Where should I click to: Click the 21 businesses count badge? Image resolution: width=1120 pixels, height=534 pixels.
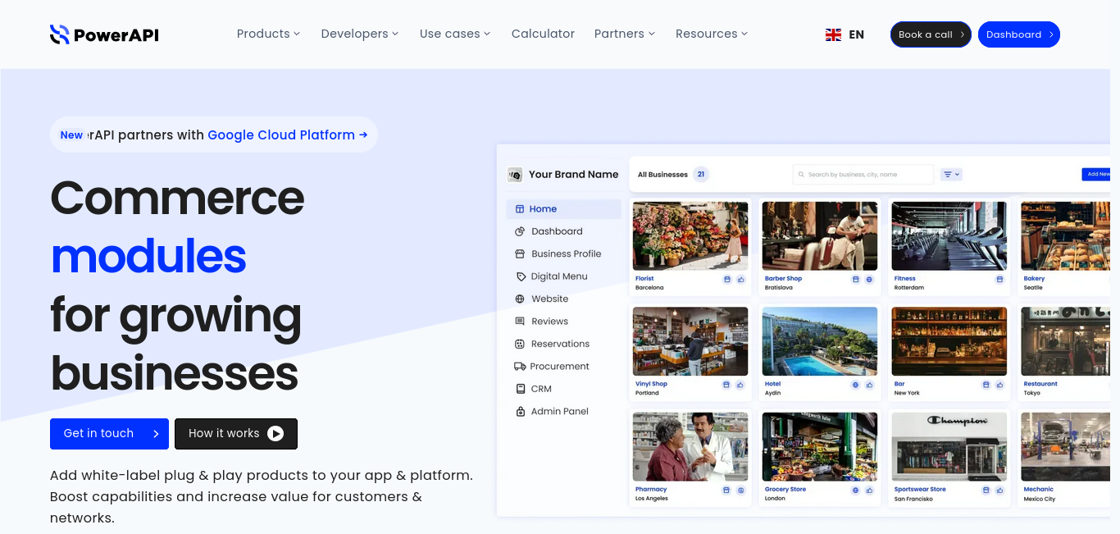(701, 174)
